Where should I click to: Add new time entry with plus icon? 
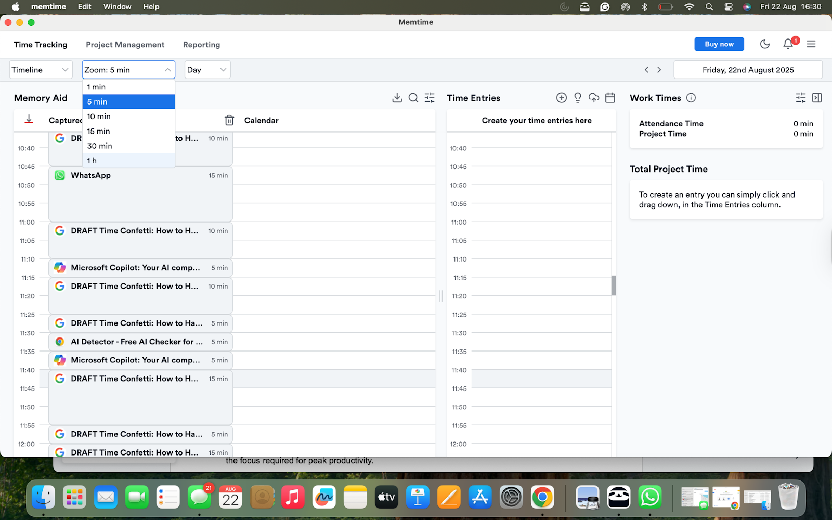pos(562,98)
